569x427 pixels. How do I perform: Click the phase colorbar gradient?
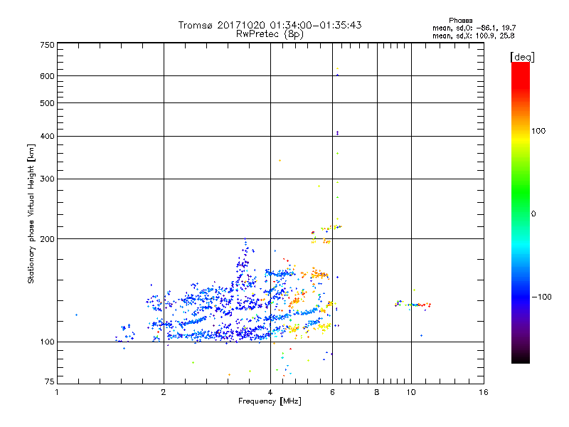click(x=521, y=212)
